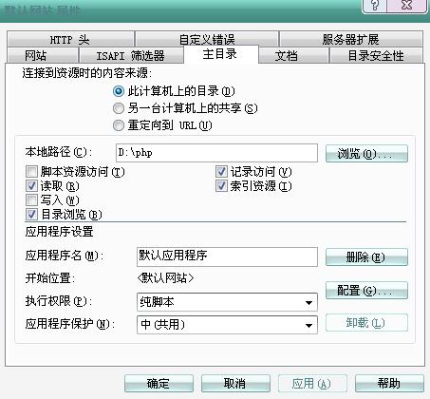Screen dimensions: 430x399
Task: Click the 删除 button
Action: click(366, 257)
